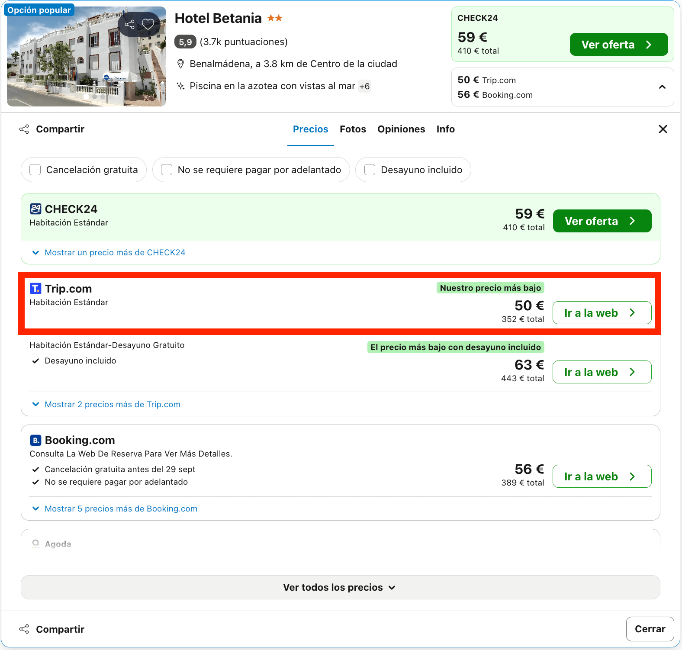Screen dimensions: 682x650
Task: Enable No se requiere pagar por adelantado
Action: pyautogui.click(x=167, y=170)
